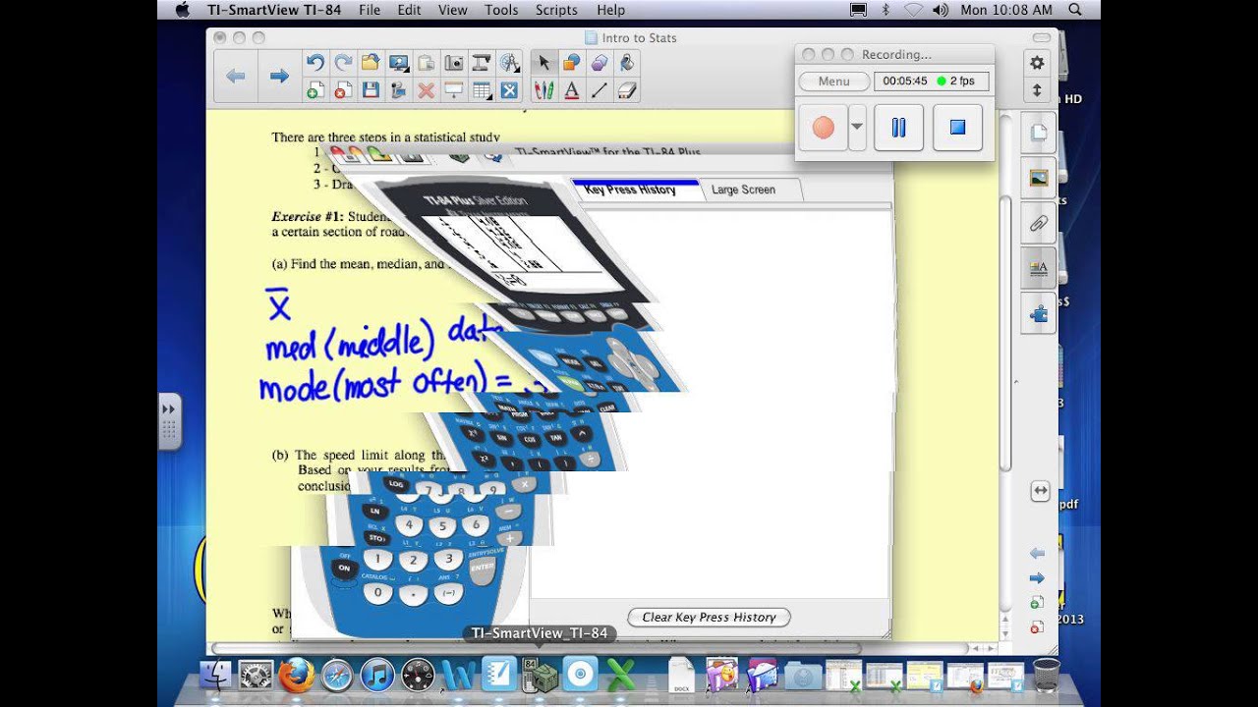The image size is (1258, 707).
Task: Switch to the Large Screen tab
Action: pos(743,190)
